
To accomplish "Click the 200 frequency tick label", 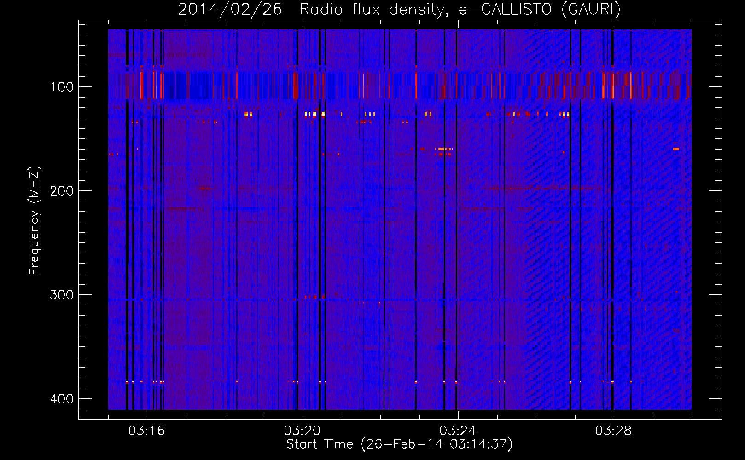I will (x=62, y=191).
